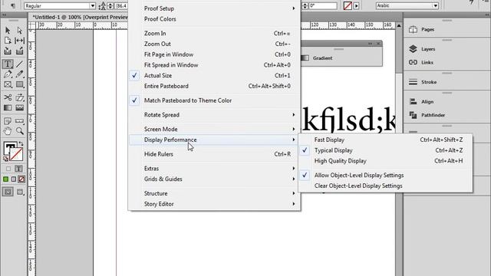
Task: Select the Gradient Feather tool
Action: 20,107
